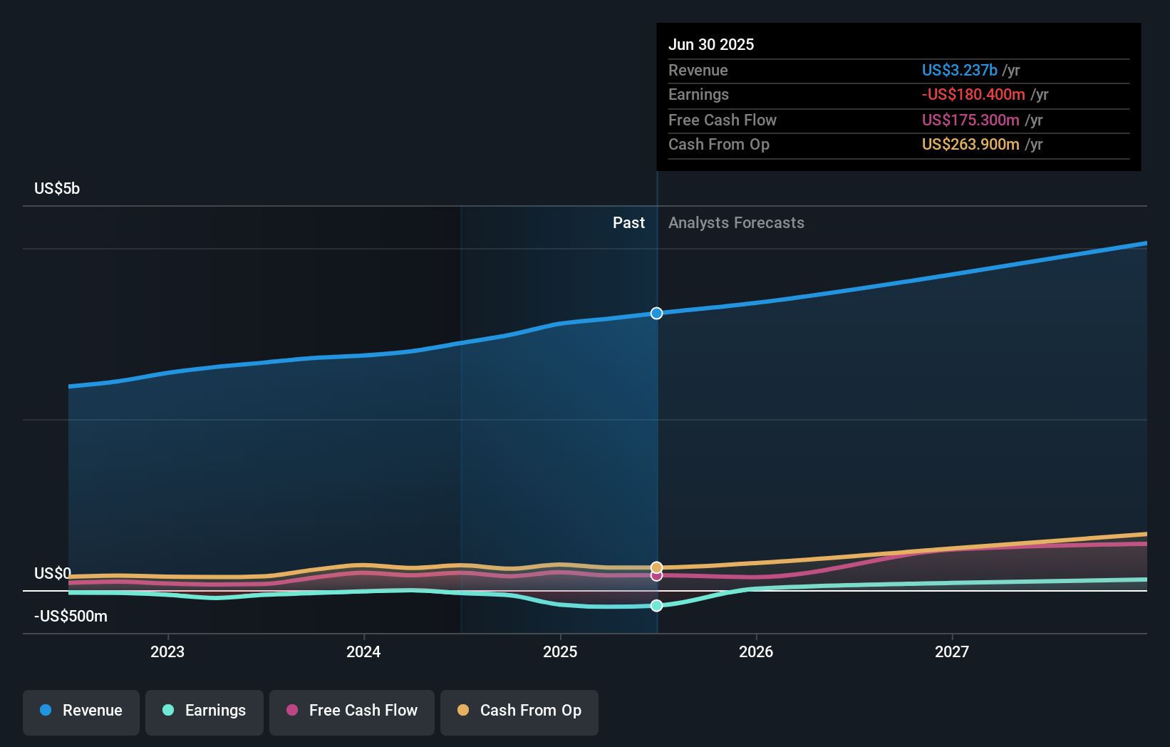This screenshot has width=1170, height=747.
Task: Toggle the Cash From Op legend button
Action: [519, 712]
